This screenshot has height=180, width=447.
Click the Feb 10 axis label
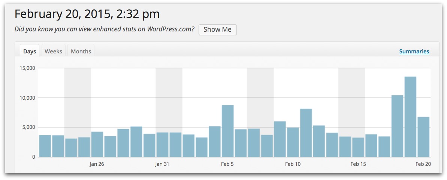point(293,164)
